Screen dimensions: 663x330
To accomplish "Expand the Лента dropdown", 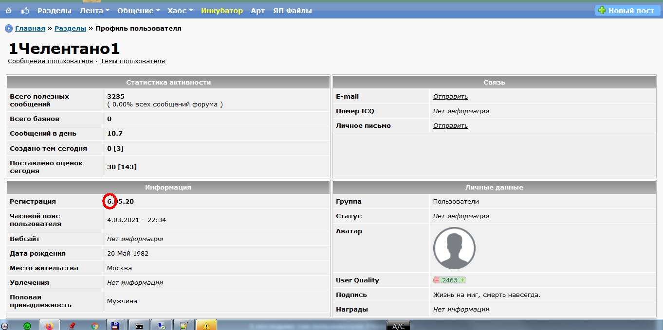I will (94, 11).
